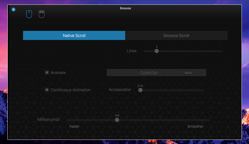This screenshot has width=249, height=144.
Task: Click the 700 value above Milliseconds slider
Action: point(117,116)
